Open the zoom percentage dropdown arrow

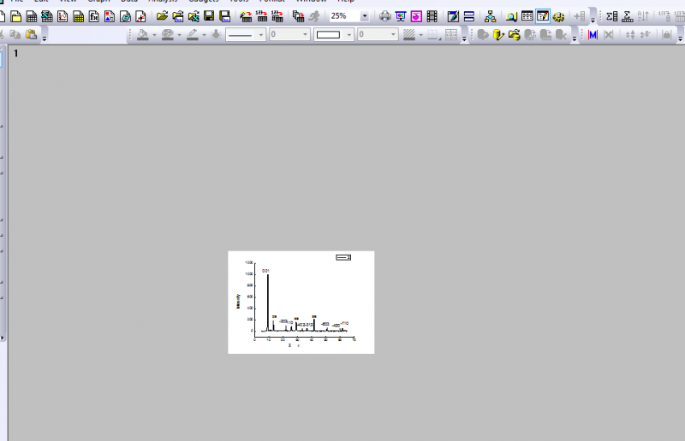pos(365,16)
